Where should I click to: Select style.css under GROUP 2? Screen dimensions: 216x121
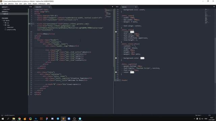pyautogui.click(x=6, y=14)
